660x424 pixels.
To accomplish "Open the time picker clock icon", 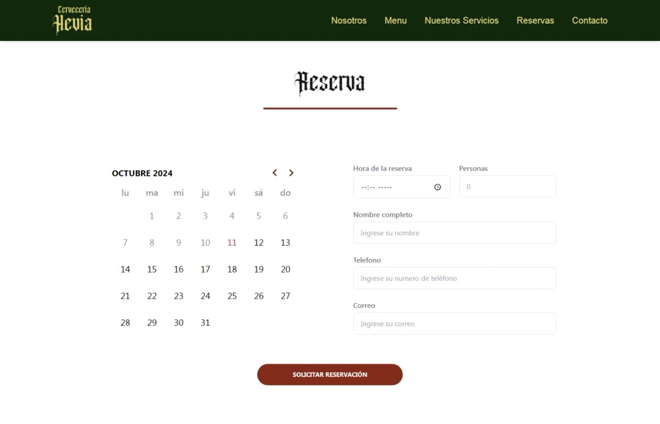I will pyautogui.click(x=438, y=187).
